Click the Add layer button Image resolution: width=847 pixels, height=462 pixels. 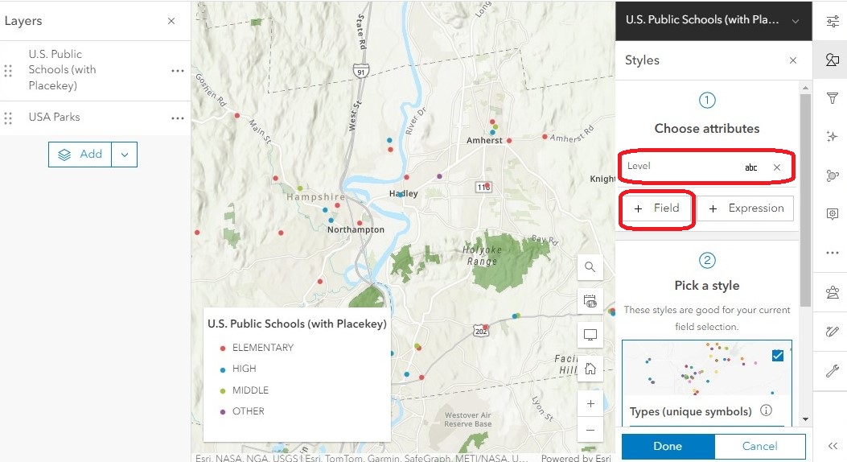[x=80, y=155]
